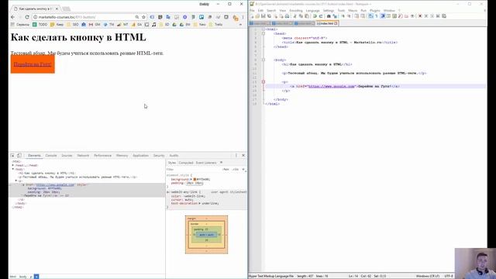Close the DevTools panel

coord(243,155)
